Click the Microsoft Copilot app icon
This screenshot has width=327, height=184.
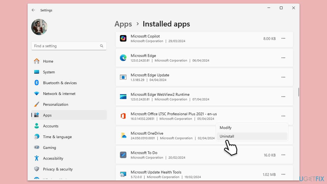[x=123, y=38]
